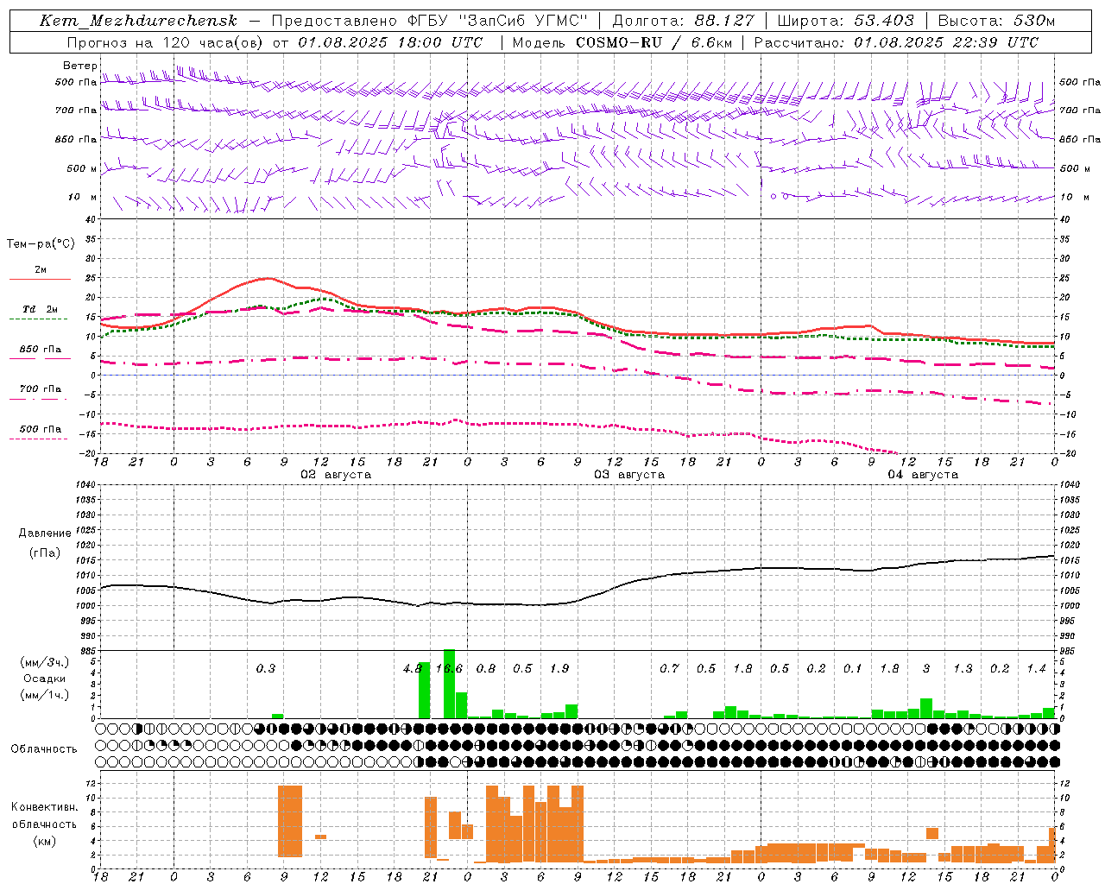The width and height of the screenshot is (1105, 884).
Task: Click the 02 августа date label
Action: (x=336, y=475)
